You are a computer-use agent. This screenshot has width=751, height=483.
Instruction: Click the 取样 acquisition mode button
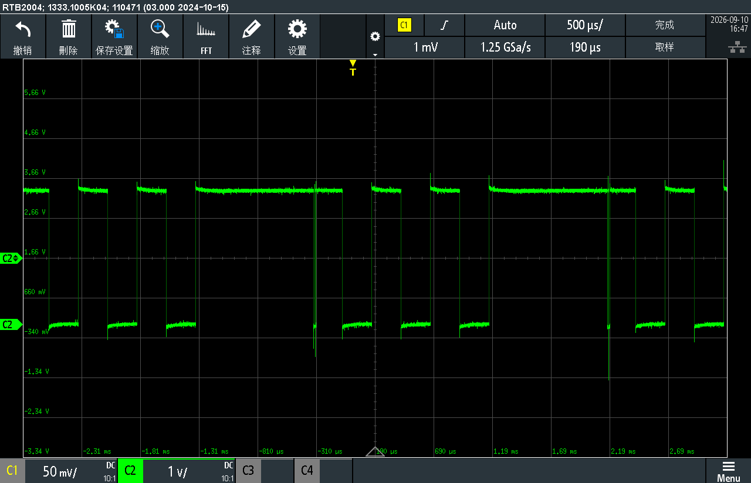click(x=665, y=47)
